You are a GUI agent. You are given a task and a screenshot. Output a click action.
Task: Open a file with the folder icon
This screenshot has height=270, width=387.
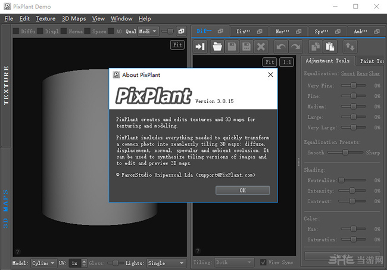[217, 46]
